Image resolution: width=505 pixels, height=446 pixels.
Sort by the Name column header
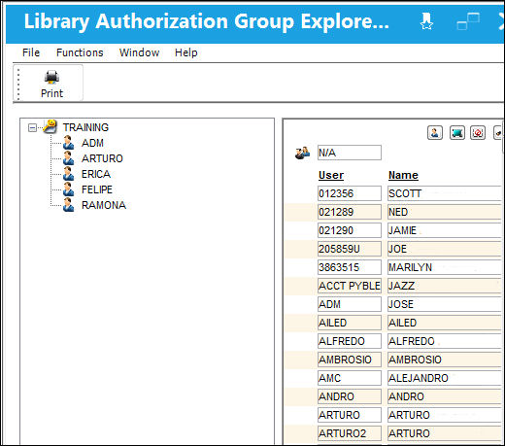(403, 175)
